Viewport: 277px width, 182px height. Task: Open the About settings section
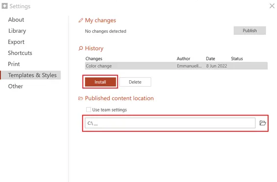[16, 20]
